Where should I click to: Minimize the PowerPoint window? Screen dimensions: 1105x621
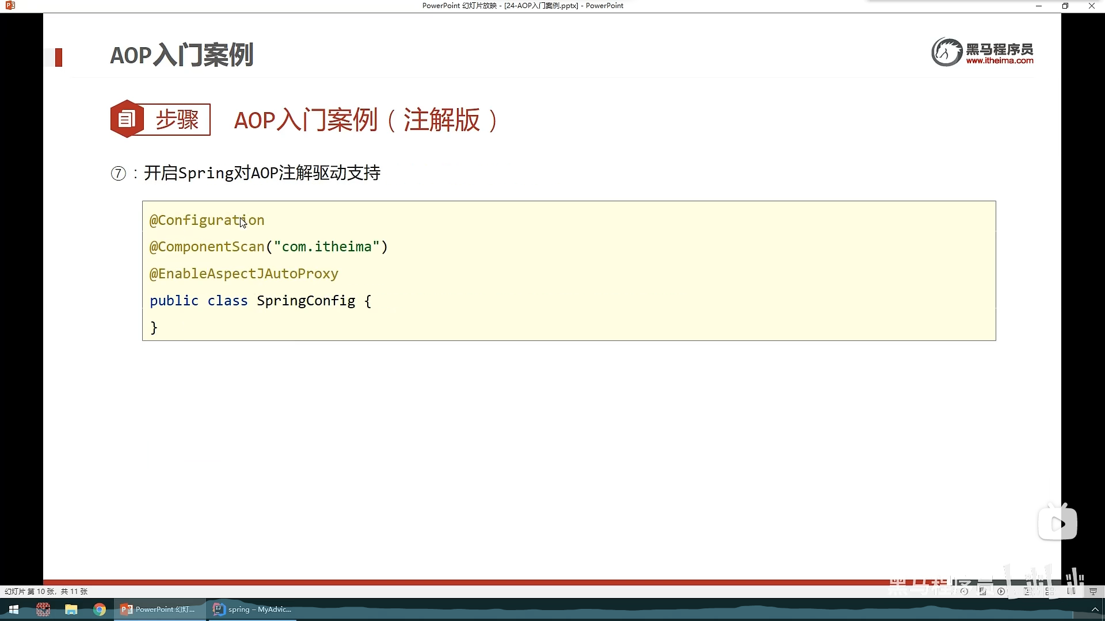pos(1039,6)
